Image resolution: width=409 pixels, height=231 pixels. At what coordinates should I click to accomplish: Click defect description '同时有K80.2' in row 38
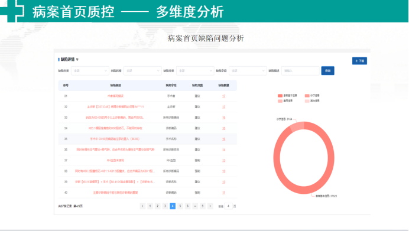coord(115,171)
